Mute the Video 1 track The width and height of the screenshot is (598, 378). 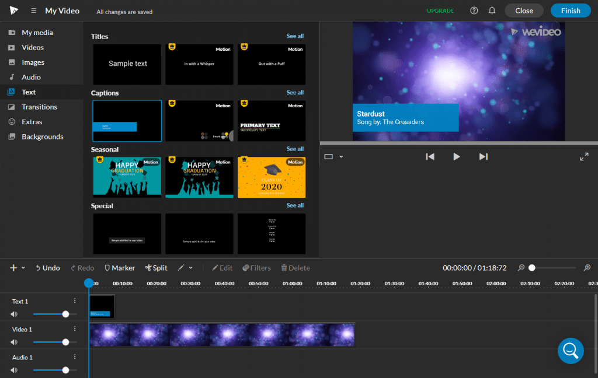point(13,342)
